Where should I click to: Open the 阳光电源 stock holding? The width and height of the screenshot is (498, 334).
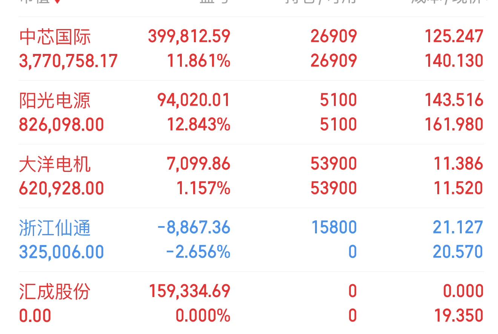tap(251, 112)
